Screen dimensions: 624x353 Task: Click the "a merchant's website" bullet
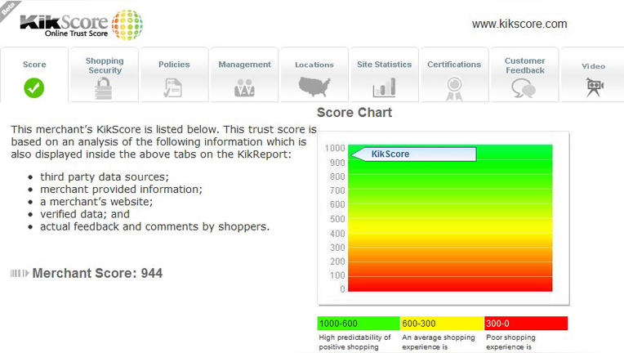(x=96, y=201)
